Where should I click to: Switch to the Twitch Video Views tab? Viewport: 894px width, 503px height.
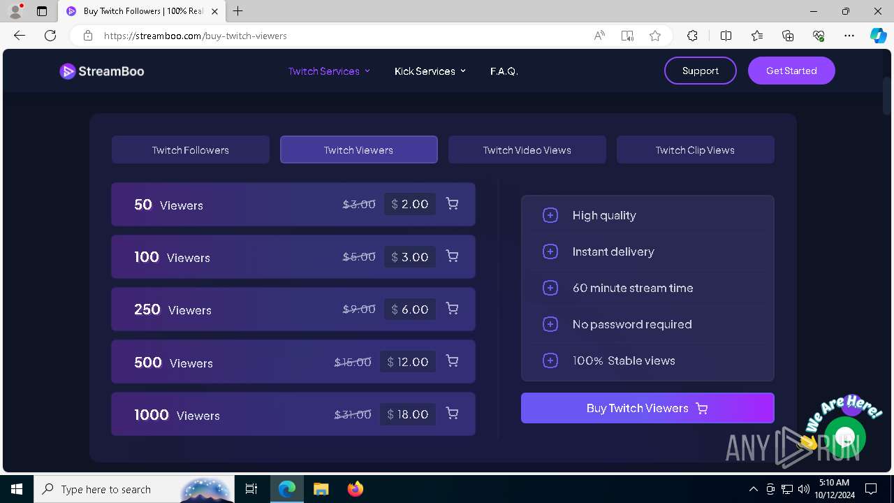(527, 150)
